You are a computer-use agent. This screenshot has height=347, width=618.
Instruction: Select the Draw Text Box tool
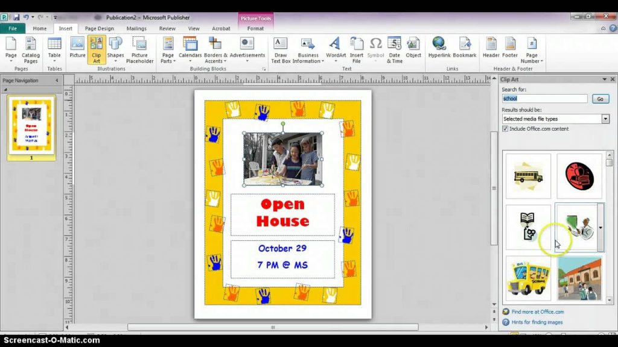point(280,49)
